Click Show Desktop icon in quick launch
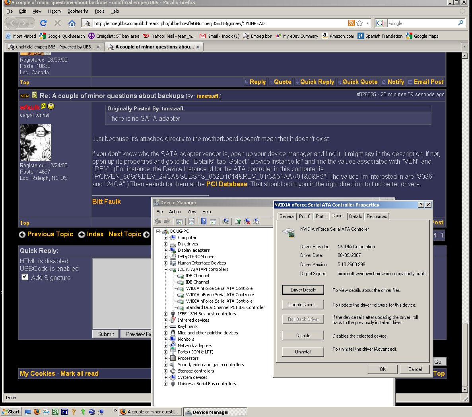 point(28,412)
